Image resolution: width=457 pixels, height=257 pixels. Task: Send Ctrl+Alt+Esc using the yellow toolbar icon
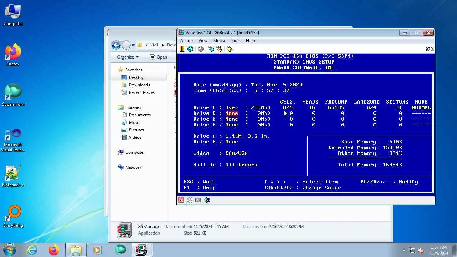tap(219, 49)
